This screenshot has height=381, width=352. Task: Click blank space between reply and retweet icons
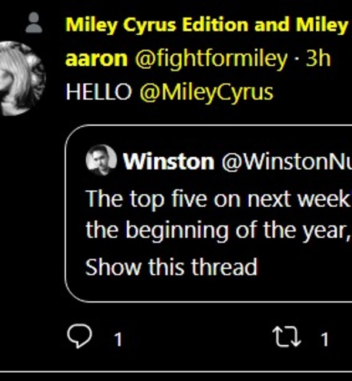pyautogui.click(x=194, y=338)
